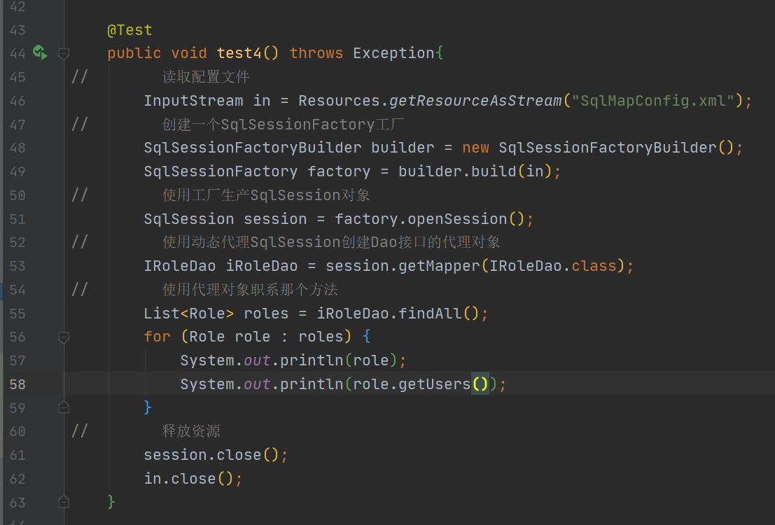Viewport: 775px width, 525px height.
Task: Click IRoleDao.class argument
Action: [553, 266]
